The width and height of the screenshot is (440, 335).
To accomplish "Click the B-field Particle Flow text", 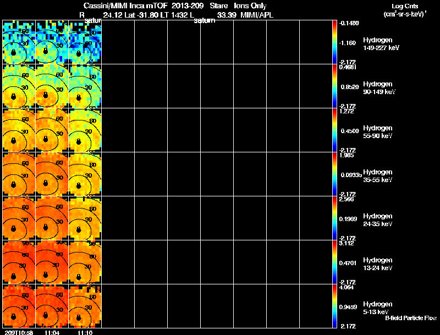I will pos(410,318).
